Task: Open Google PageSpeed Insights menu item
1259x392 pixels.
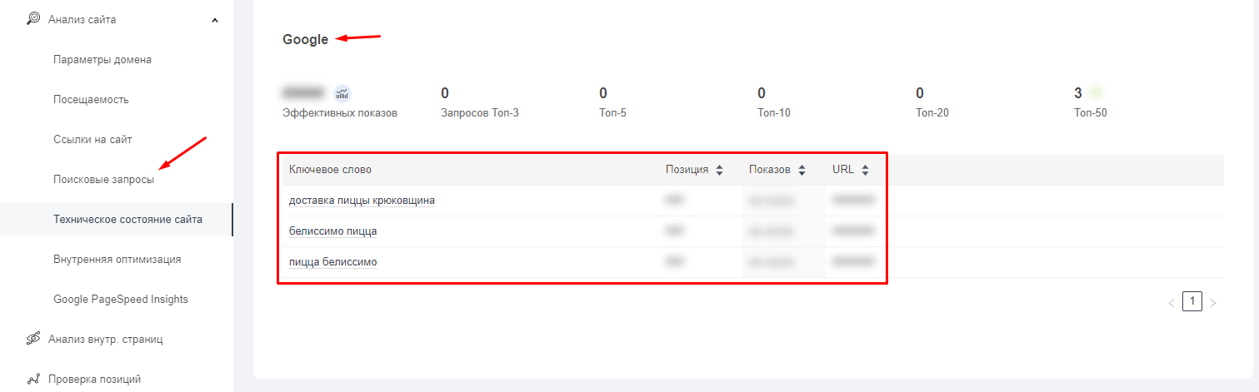Action: [x=121, y=300]
